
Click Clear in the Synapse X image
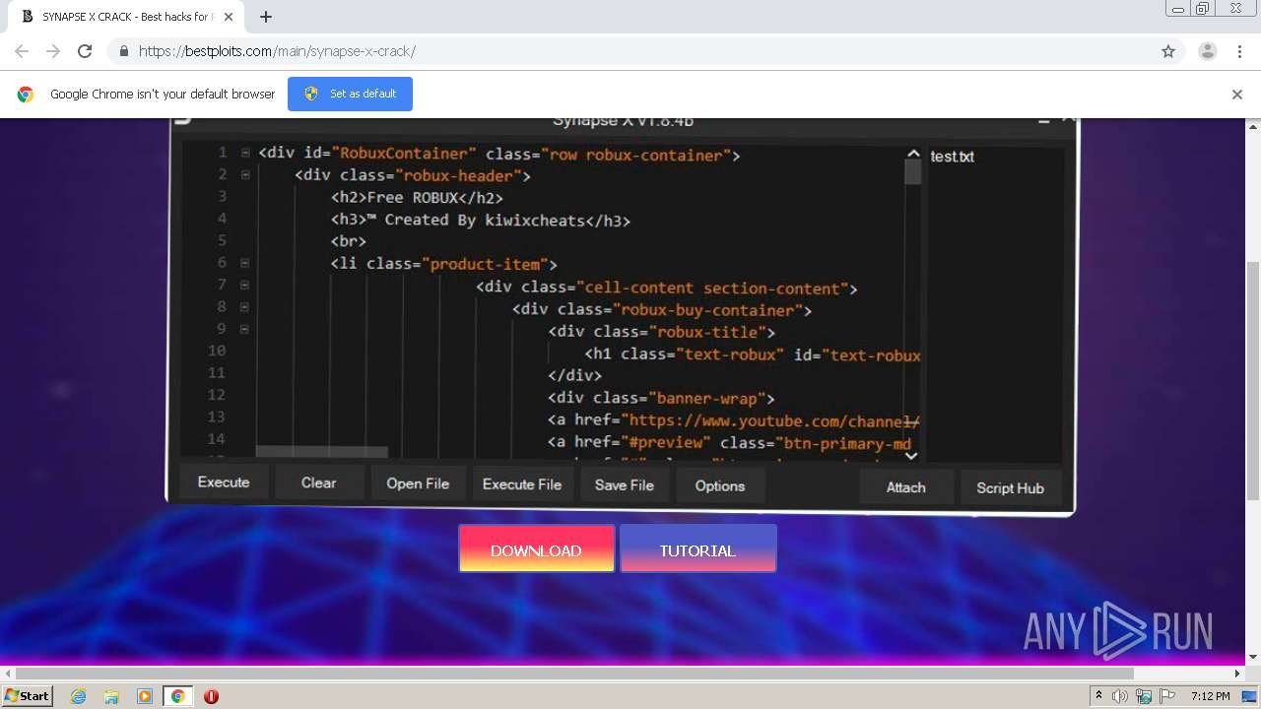[318, 483]
